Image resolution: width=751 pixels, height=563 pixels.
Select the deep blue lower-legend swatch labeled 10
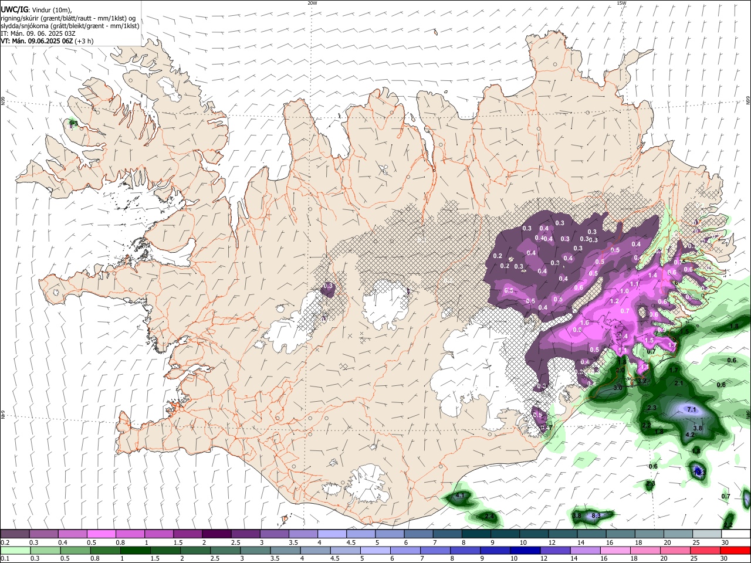tap(524, 550)
